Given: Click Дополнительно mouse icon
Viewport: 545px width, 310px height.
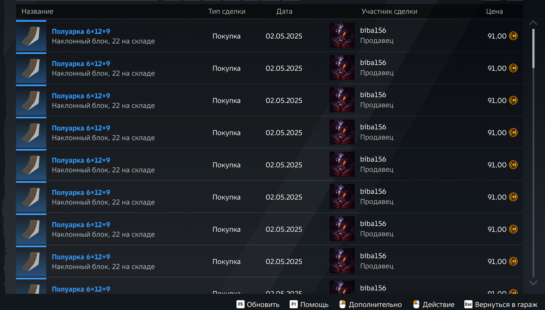Looking at the screenshot, I should (x=342, y=304).
